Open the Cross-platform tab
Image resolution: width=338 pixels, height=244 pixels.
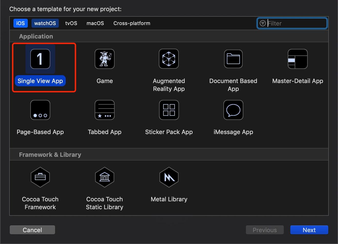(132, 23)
